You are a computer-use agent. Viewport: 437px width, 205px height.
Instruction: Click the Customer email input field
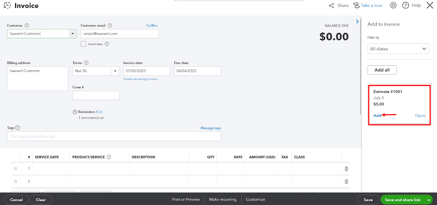tap(120, 34)
